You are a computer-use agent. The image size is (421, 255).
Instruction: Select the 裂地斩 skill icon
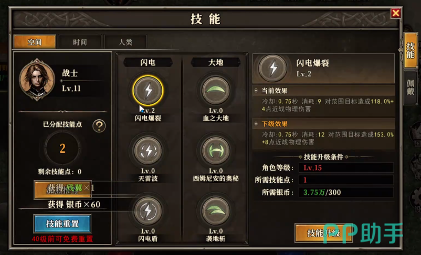point(216,211)
